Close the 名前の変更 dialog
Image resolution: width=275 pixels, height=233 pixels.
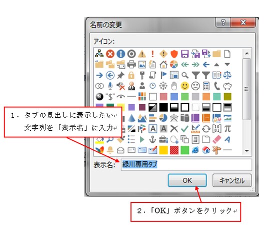[243, 23]
